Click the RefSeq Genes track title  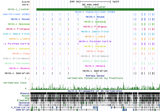(95, 75)
